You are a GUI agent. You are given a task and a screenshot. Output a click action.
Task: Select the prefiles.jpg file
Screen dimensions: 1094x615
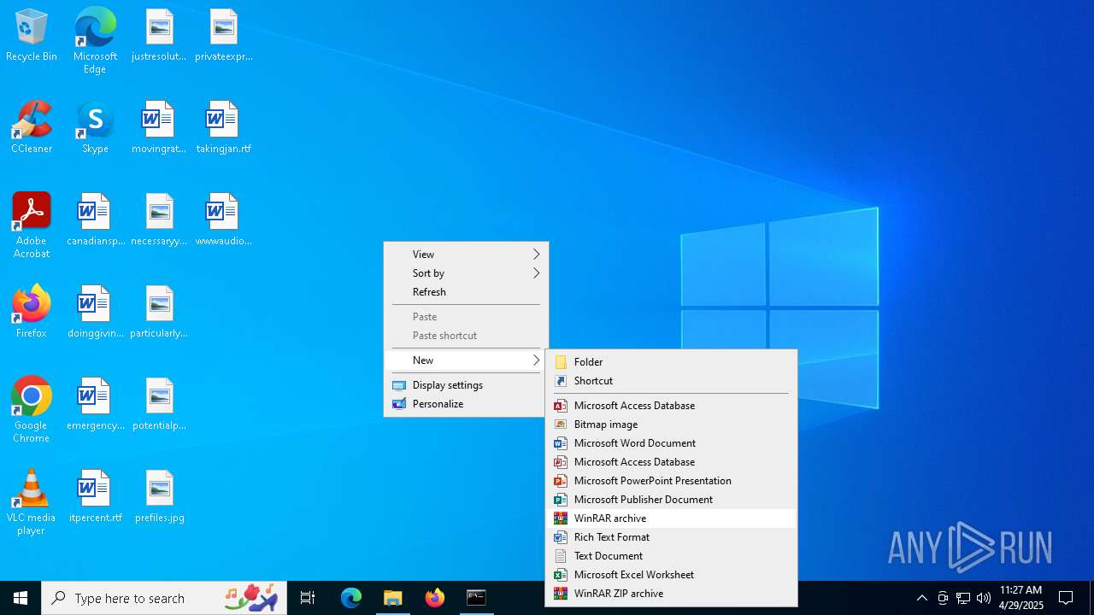coord(159,497)
